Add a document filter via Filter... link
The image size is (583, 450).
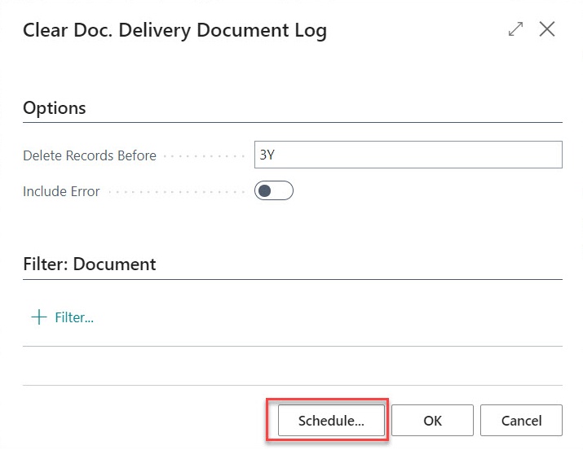pyautogui.click(x=74, y=317)
